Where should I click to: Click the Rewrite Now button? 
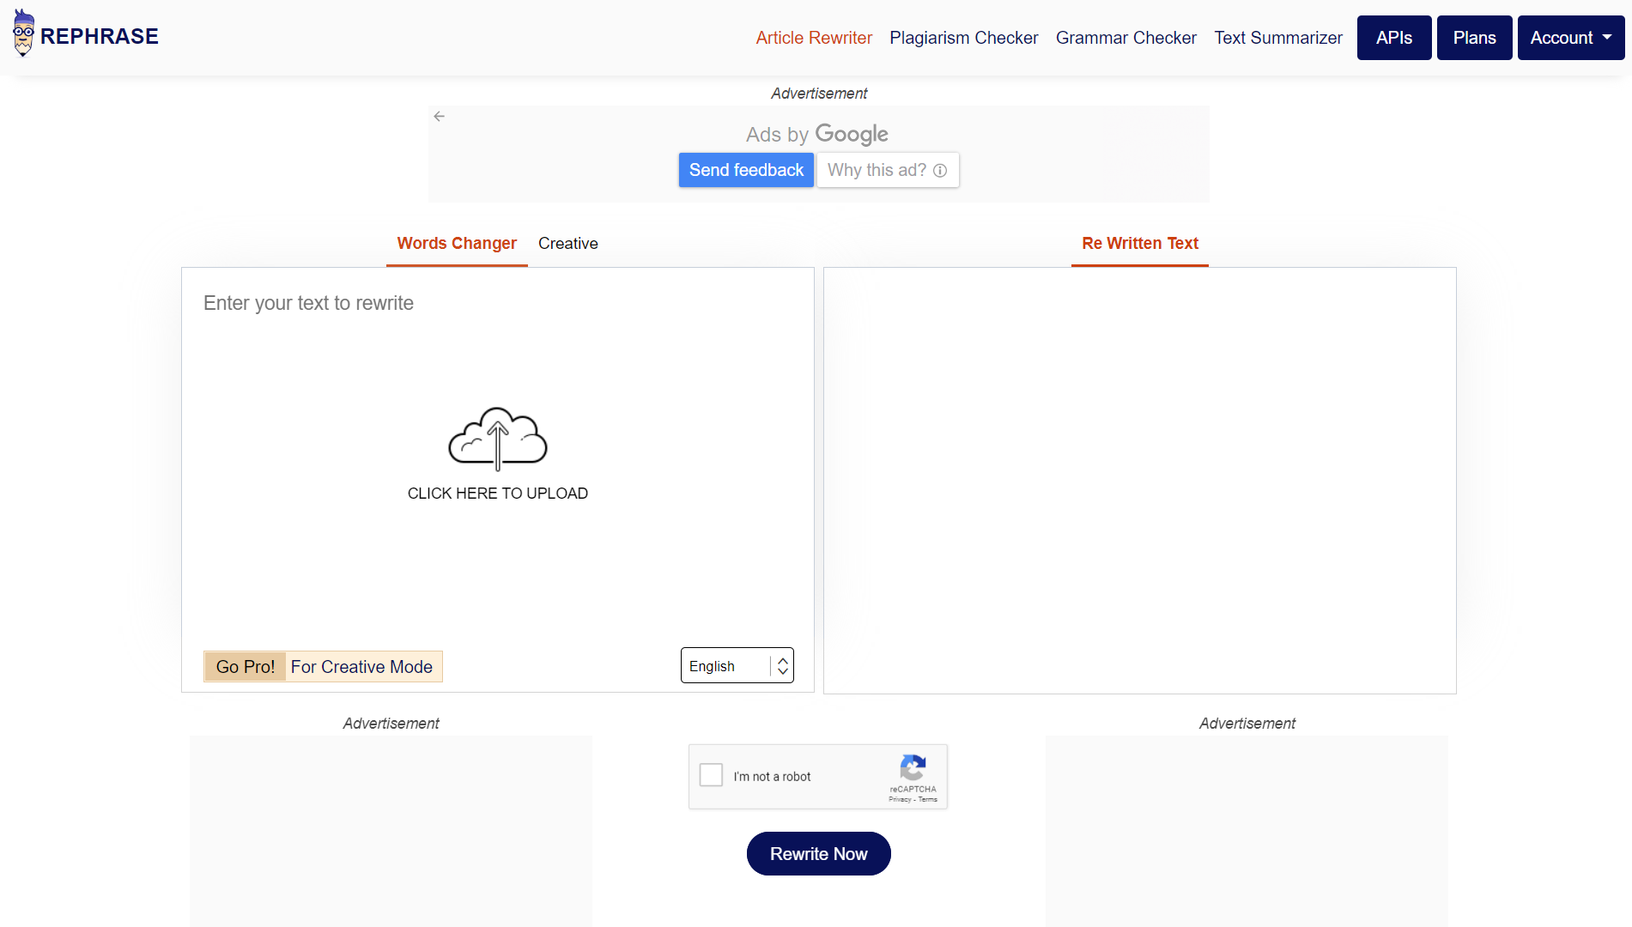pyautogui.click(x=818, y=854)
